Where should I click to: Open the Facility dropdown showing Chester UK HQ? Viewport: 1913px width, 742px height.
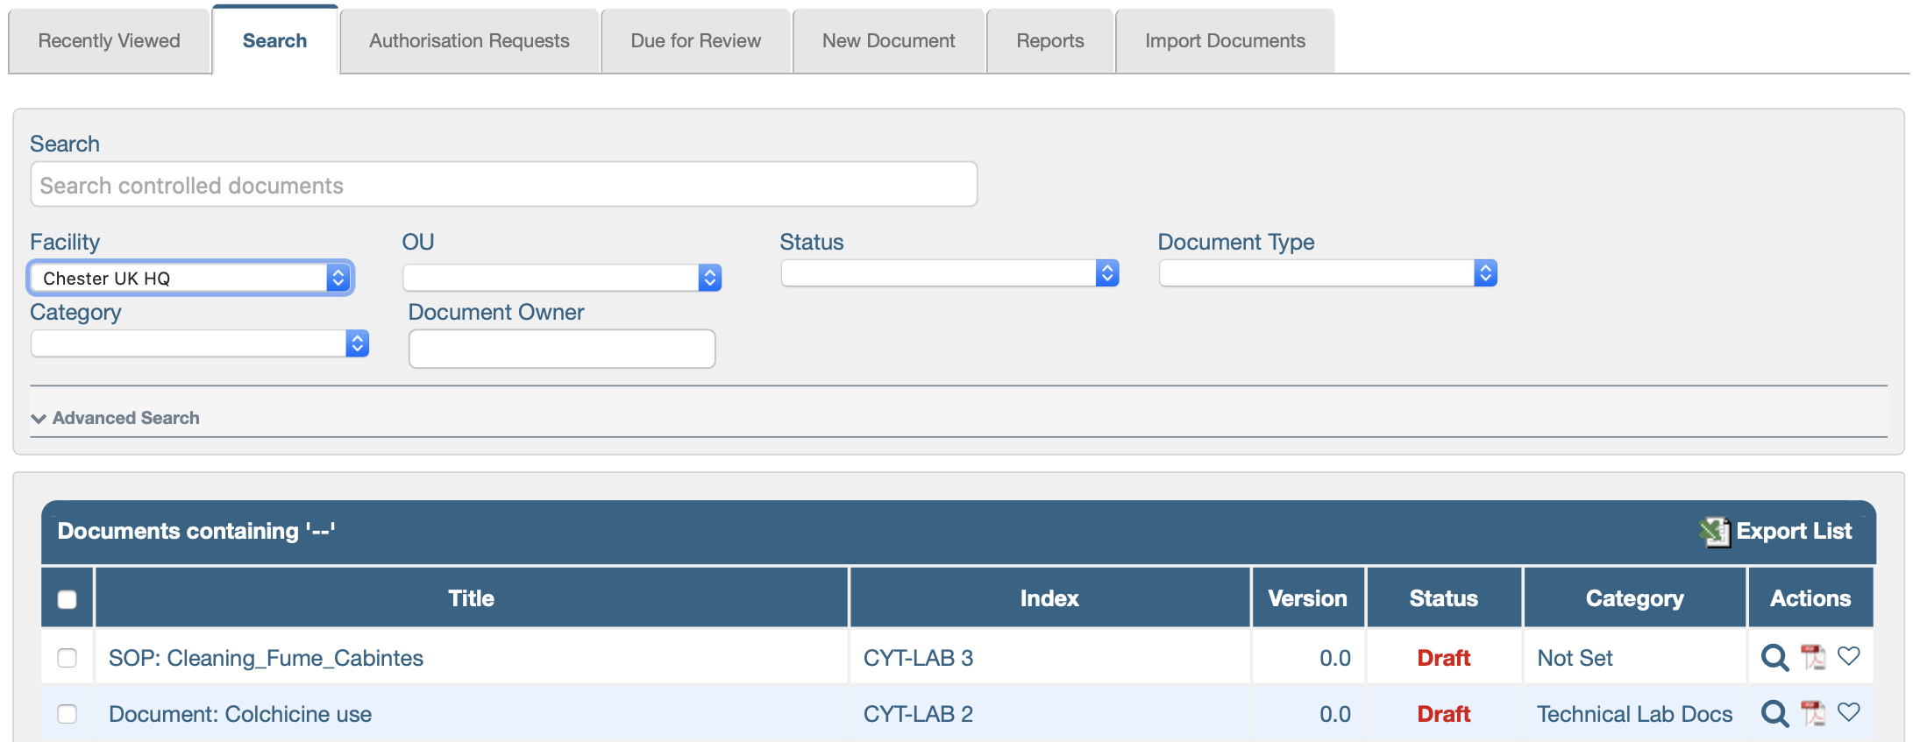pos(190,278)
